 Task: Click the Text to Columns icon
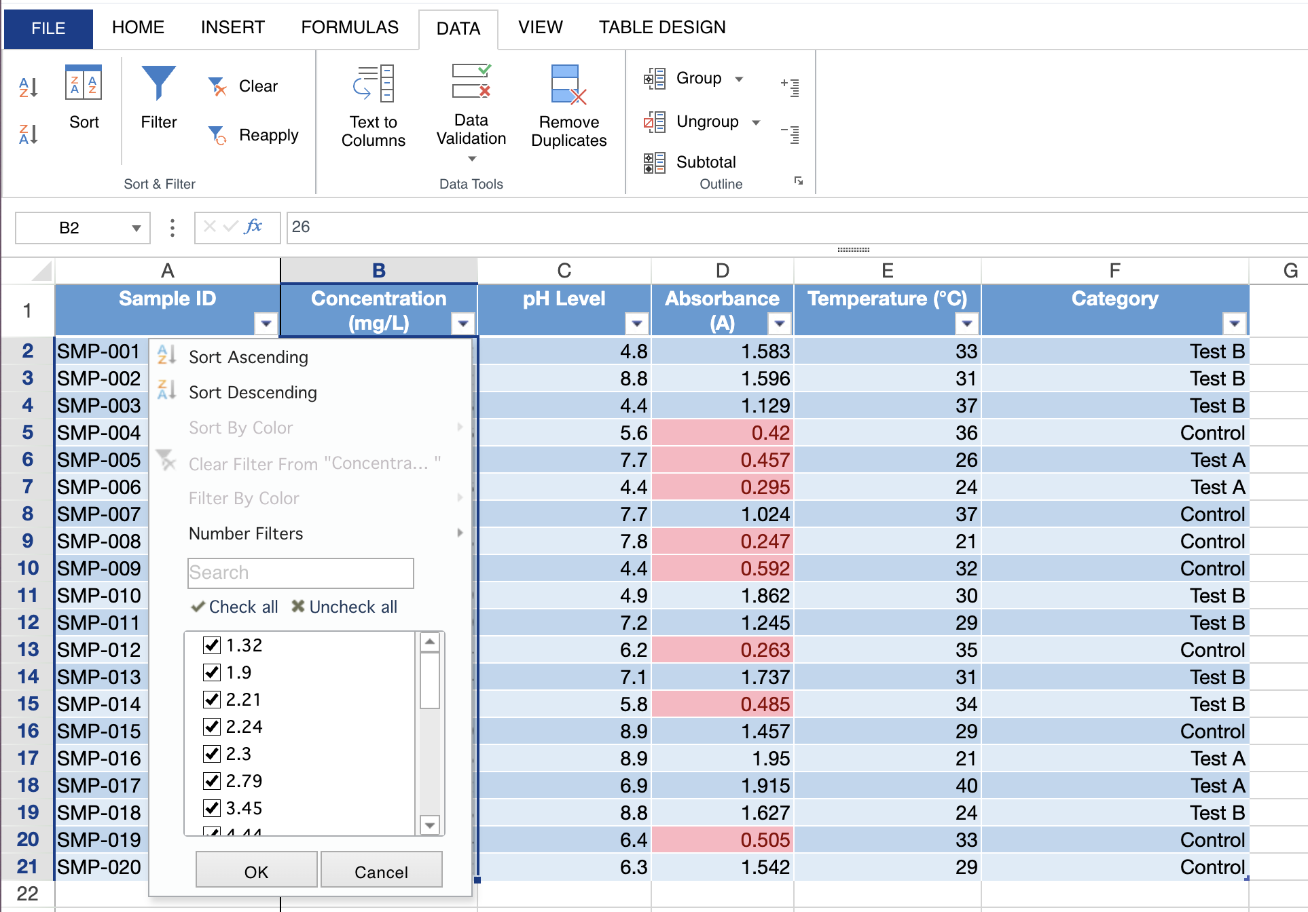pyautogui.click(x=373, y=83)
